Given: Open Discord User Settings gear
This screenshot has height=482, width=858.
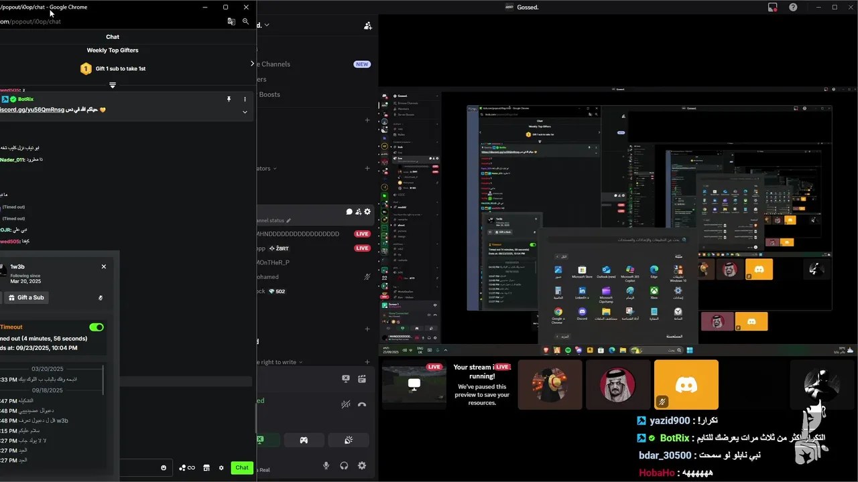Looking at the screenshot, I should click(362, 466).
